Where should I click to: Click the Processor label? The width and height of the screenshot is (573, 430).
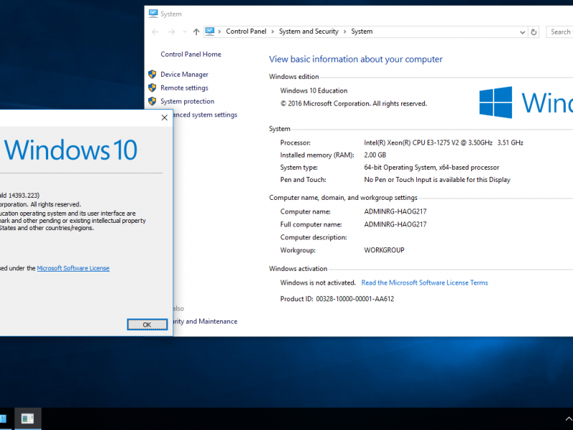295,143
